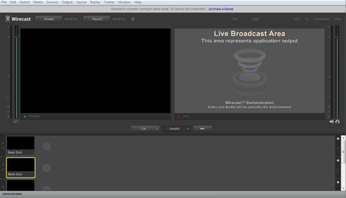
Task: Toggle the layer 3 live visibility dot
Action: pos(338,182)
